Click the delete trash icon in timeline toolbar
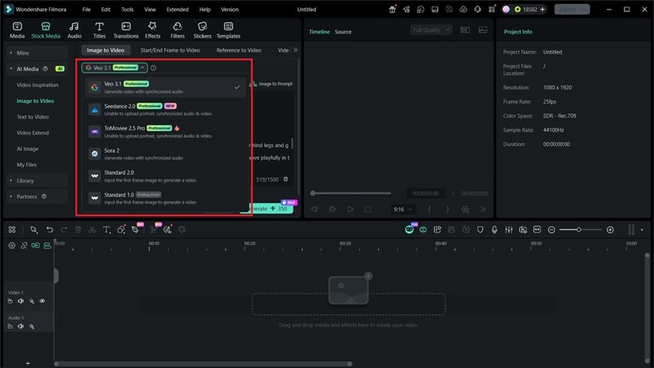The image size is (654, 368). pyautogui.click(x=78, y=229)
